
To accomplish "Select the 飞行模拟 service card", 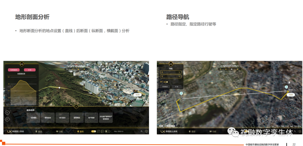I will coord(34,118).
